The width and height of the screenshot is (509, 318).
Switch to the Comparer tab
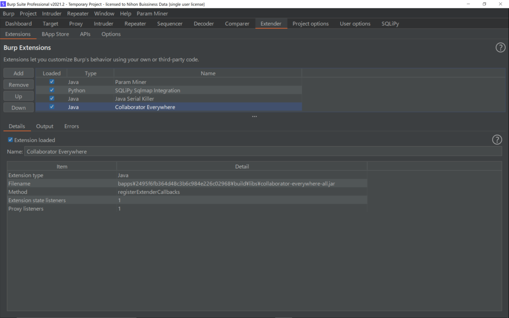237,24
